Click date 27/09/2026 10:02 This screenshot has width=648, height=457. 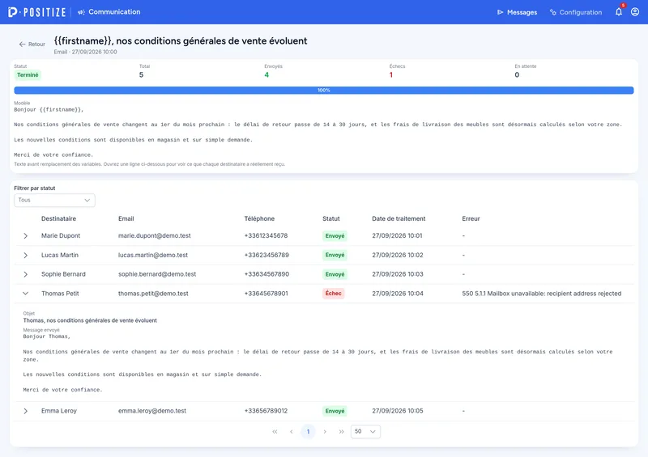398,255
